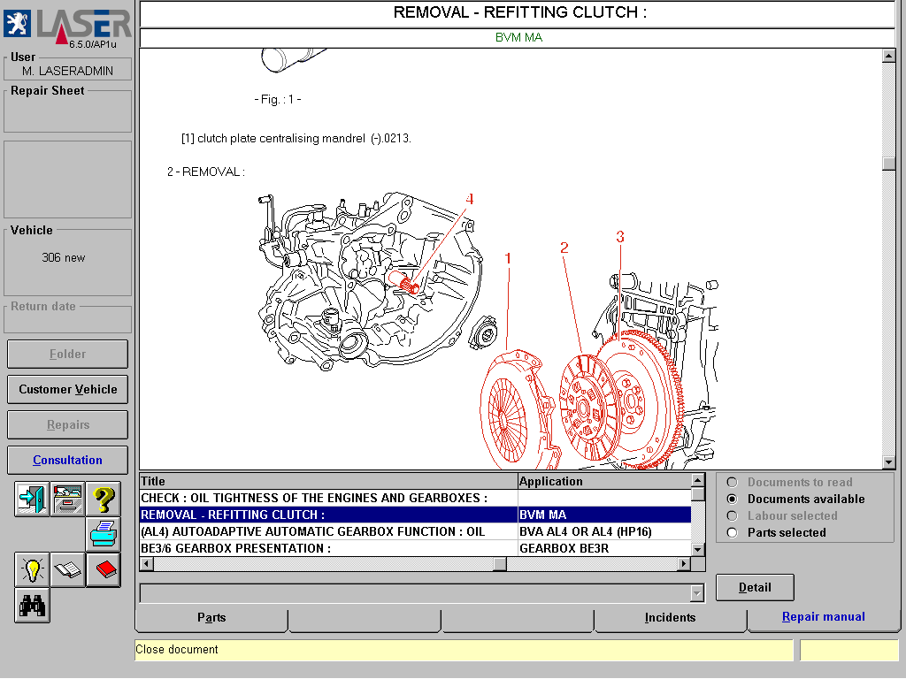Screen dimensions: 906x679
Task: Open the Consultation section
Action: coord(67,460)
